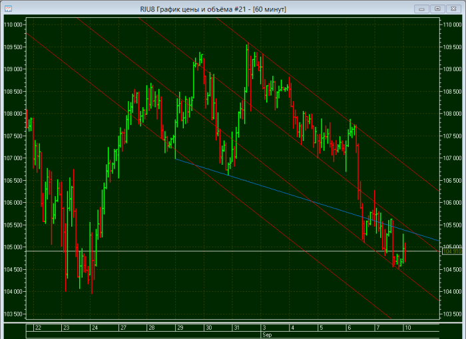This screenshot has height=339, width=466.
Task: Click the 108 000 price label on left axis
Action: (x=13, y=114)
